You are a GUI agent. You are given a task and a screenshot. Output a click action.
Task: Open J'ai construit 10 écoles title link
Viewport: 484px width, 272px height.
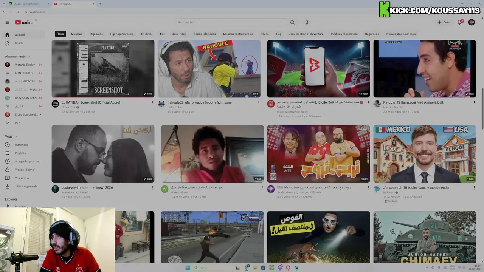pos(416,188)
